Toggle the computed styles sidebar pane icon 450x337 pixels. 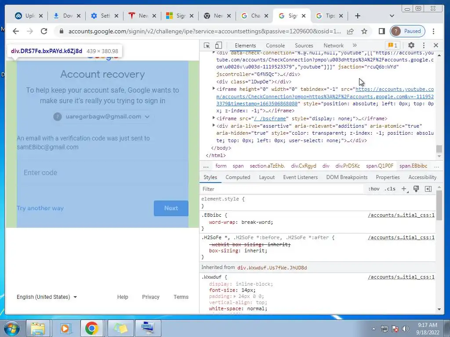[x=428, y=189]
